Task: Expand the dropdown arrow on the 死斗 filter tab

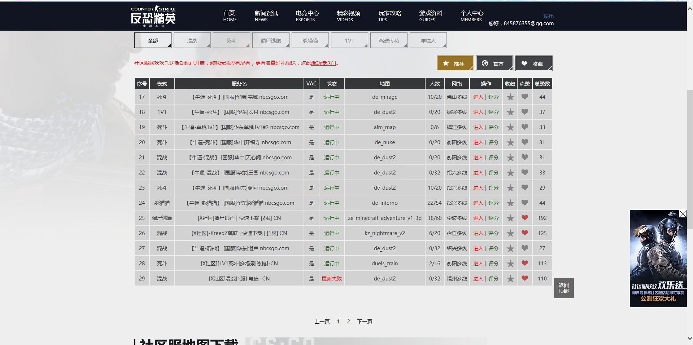Action: click(248, 45)
